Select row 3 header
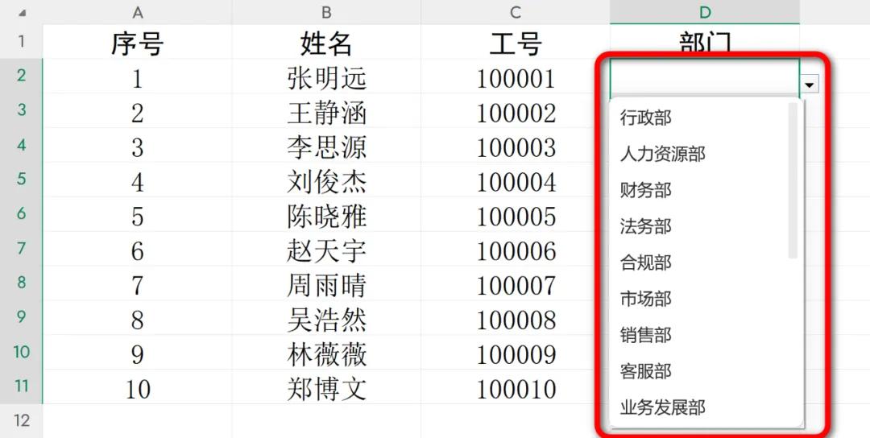The height and width of the screenshot is (438, 870). click(21, 109)
